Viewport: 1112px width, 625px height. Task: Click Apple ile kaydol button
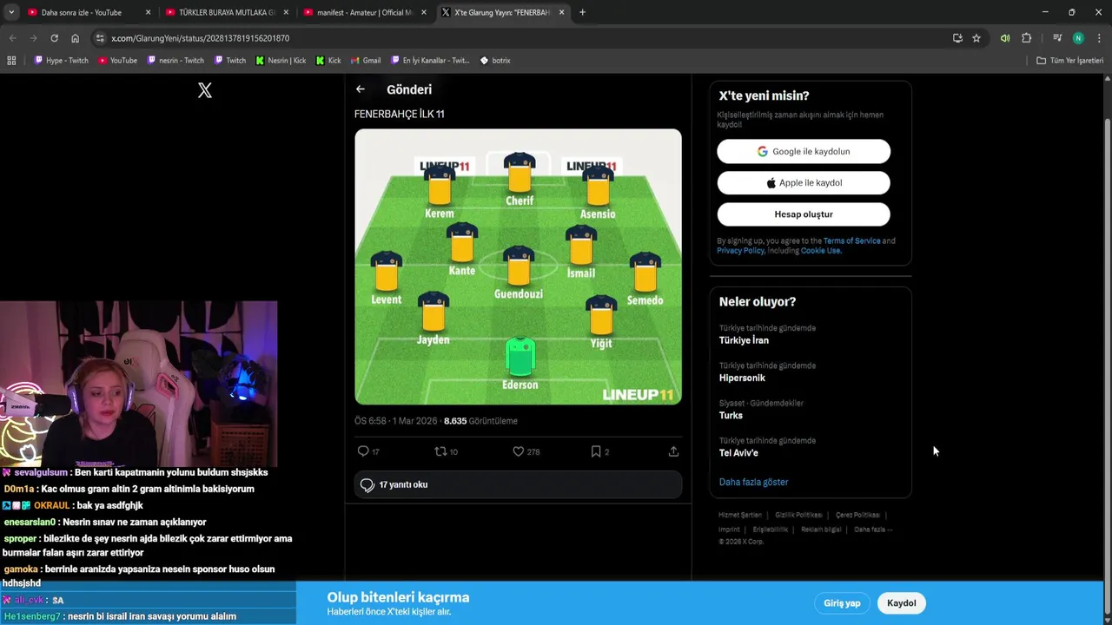(804, 182)
